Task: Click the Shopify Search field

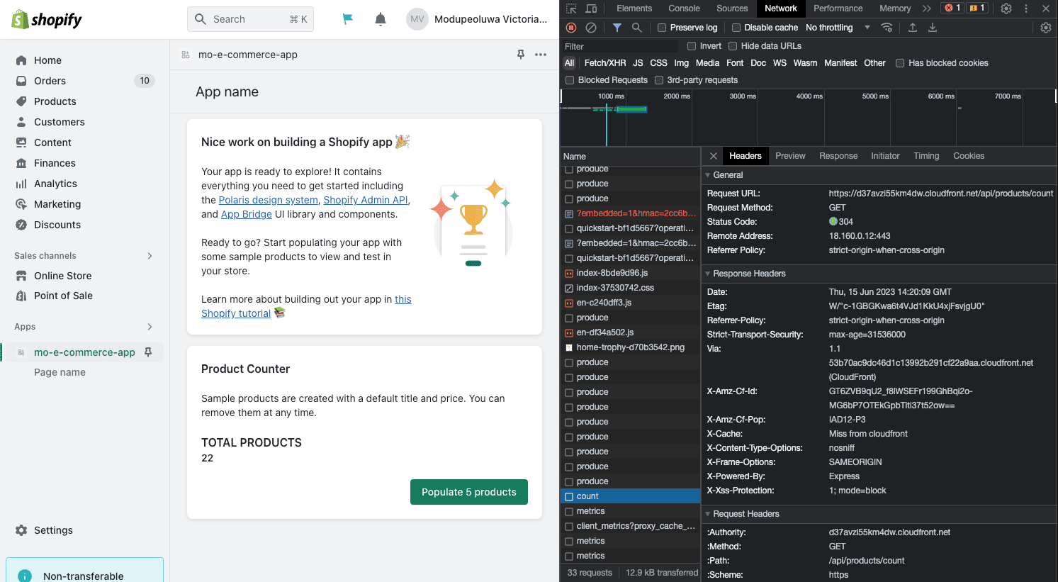Action: (x=250, y=19)
